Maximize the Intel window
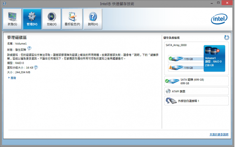This screenshot has height=147, width=235. point(218,3)
